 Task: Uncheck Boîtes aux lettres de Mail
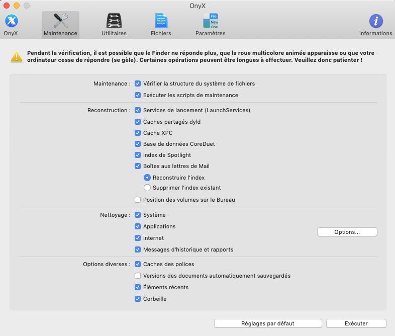click(138, 166)
